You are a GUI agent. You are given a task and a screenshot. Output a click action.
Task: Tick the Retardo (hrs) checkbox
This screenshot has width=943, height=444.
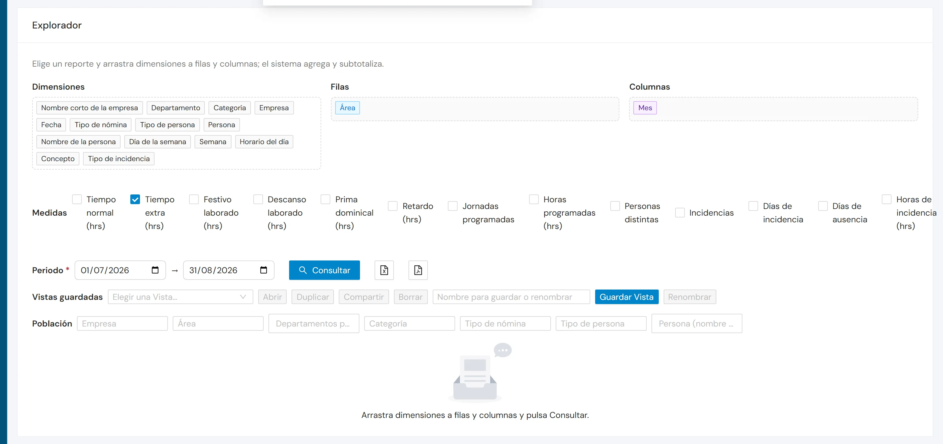coord(393,206)
